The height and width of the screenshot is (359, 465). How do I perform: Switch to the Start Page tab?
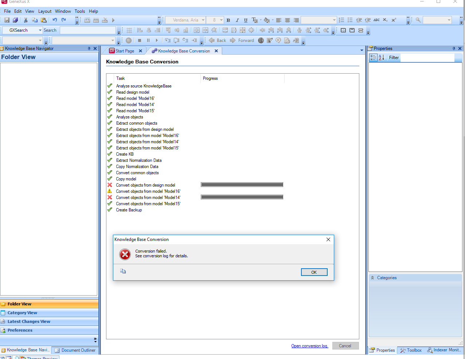pyautogui.click(x=125, y=51)
